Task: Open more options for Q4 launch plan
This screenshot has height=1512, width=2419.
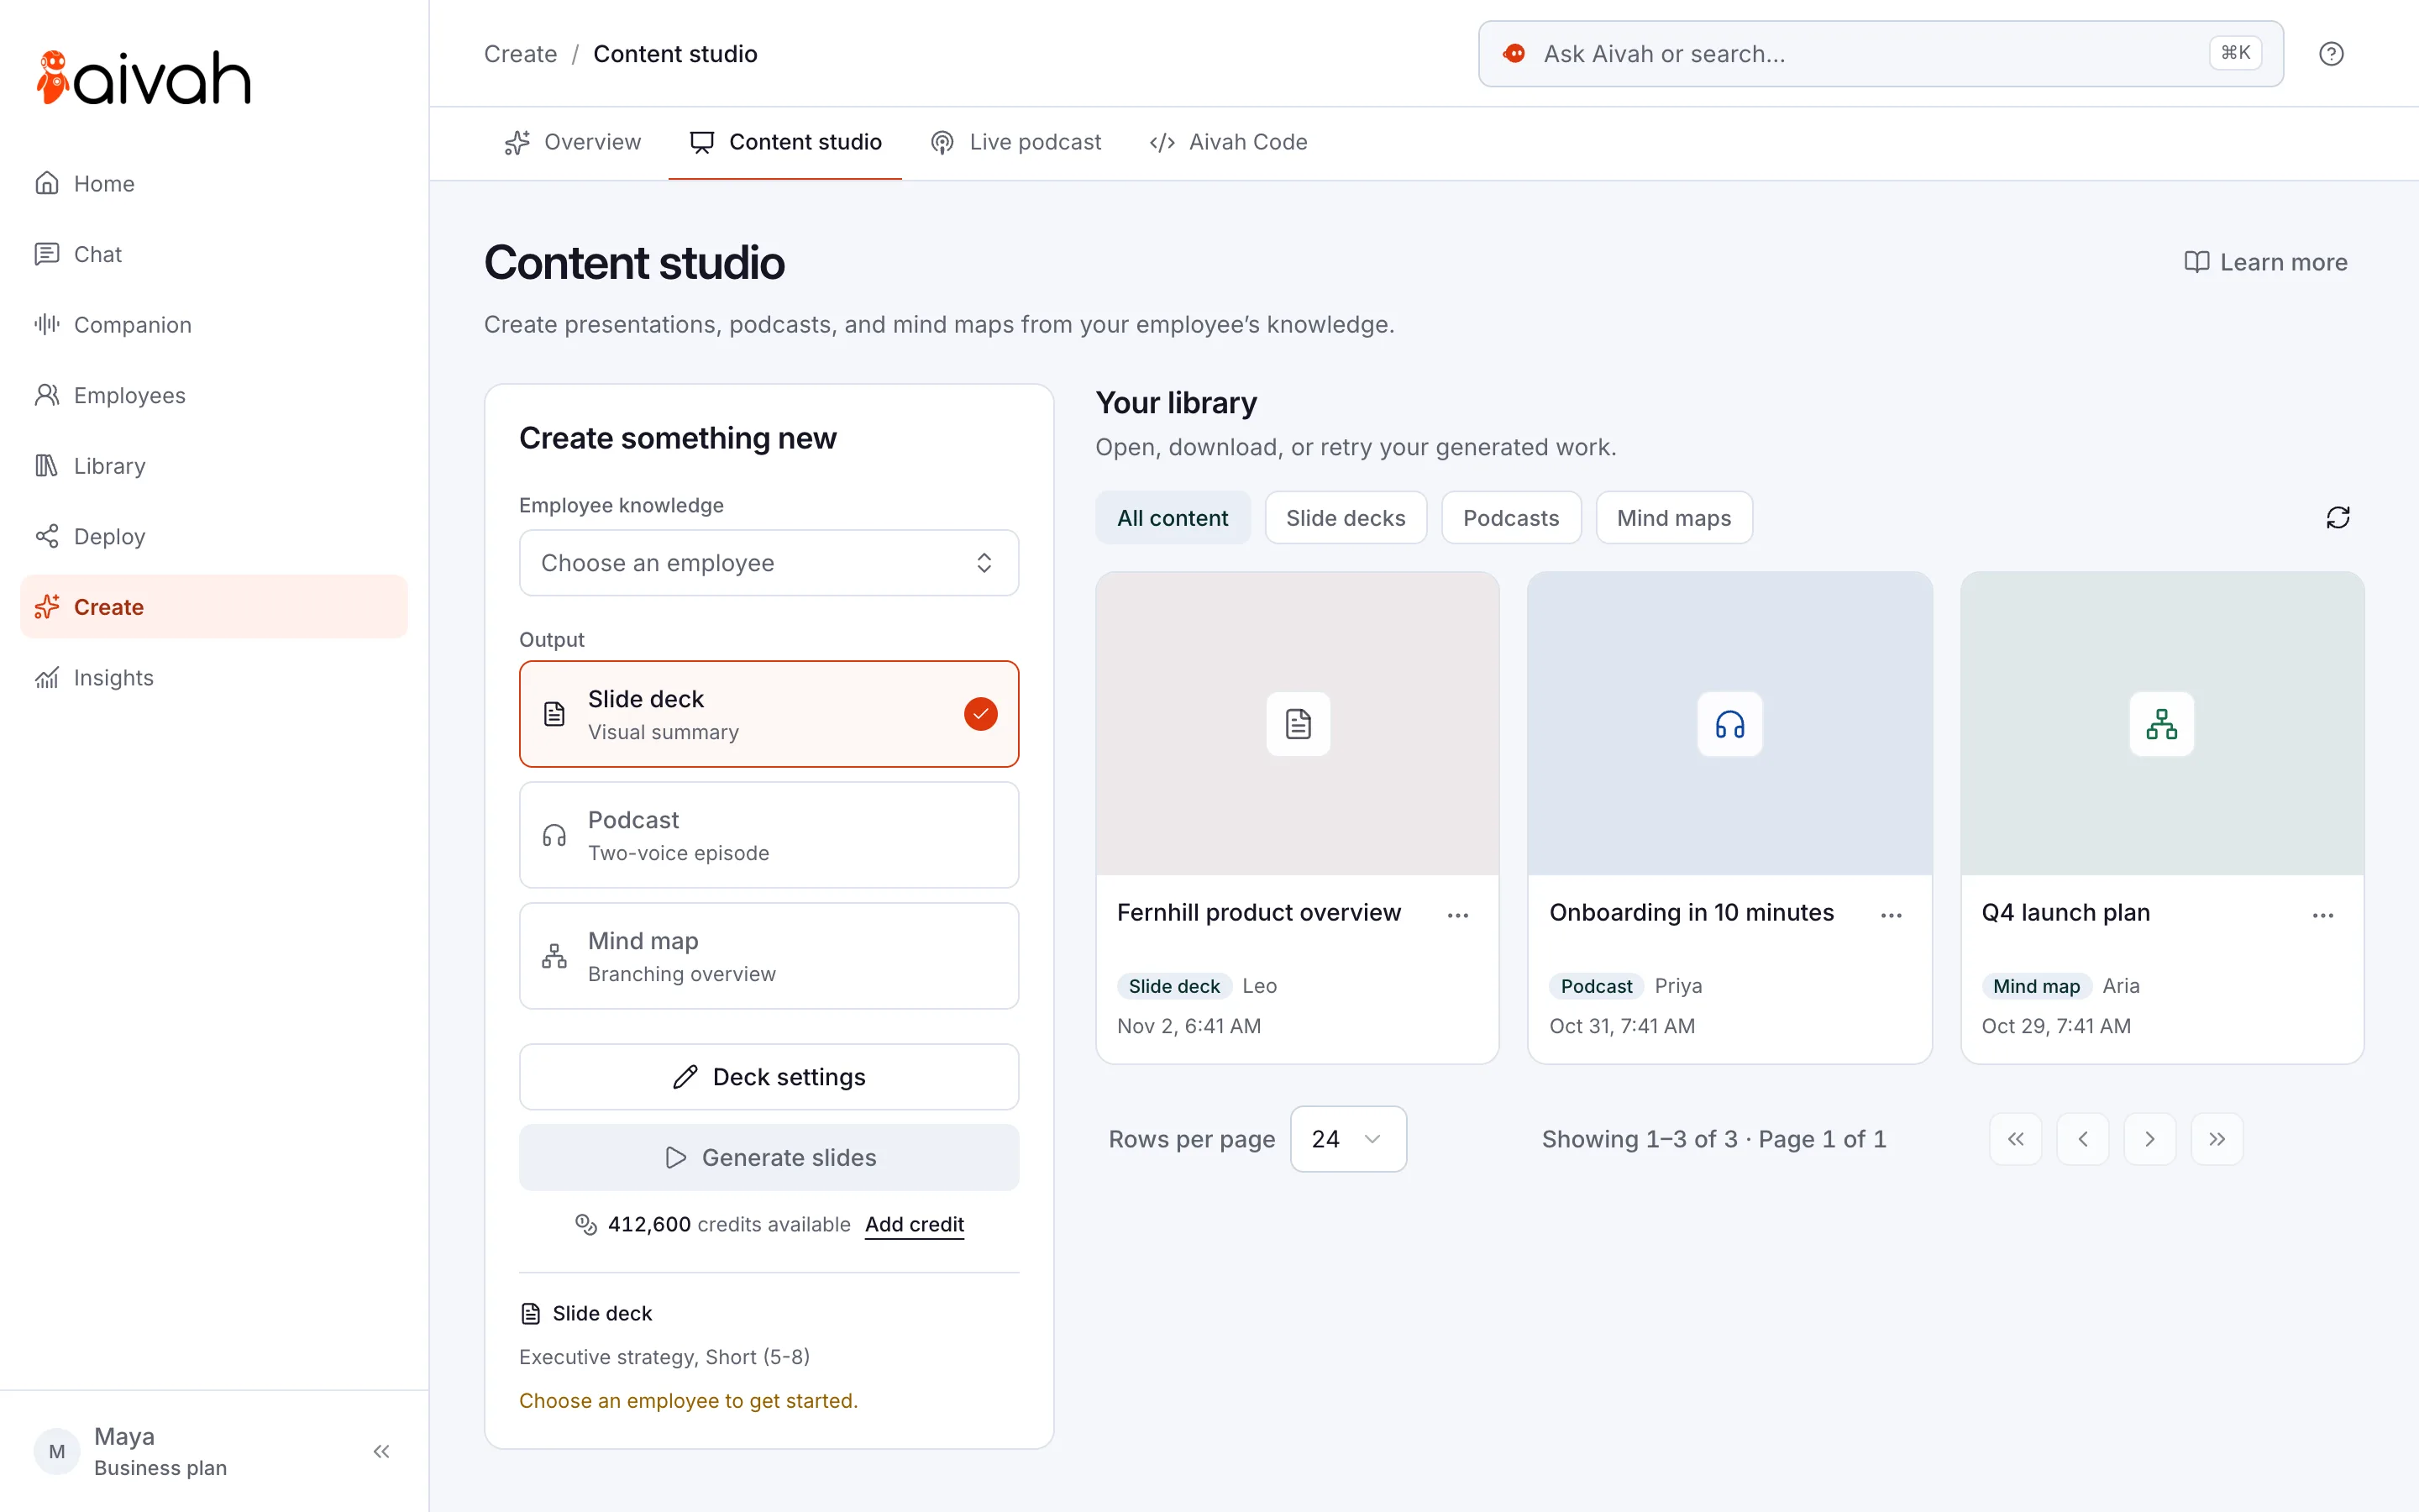Action: 2323,915
